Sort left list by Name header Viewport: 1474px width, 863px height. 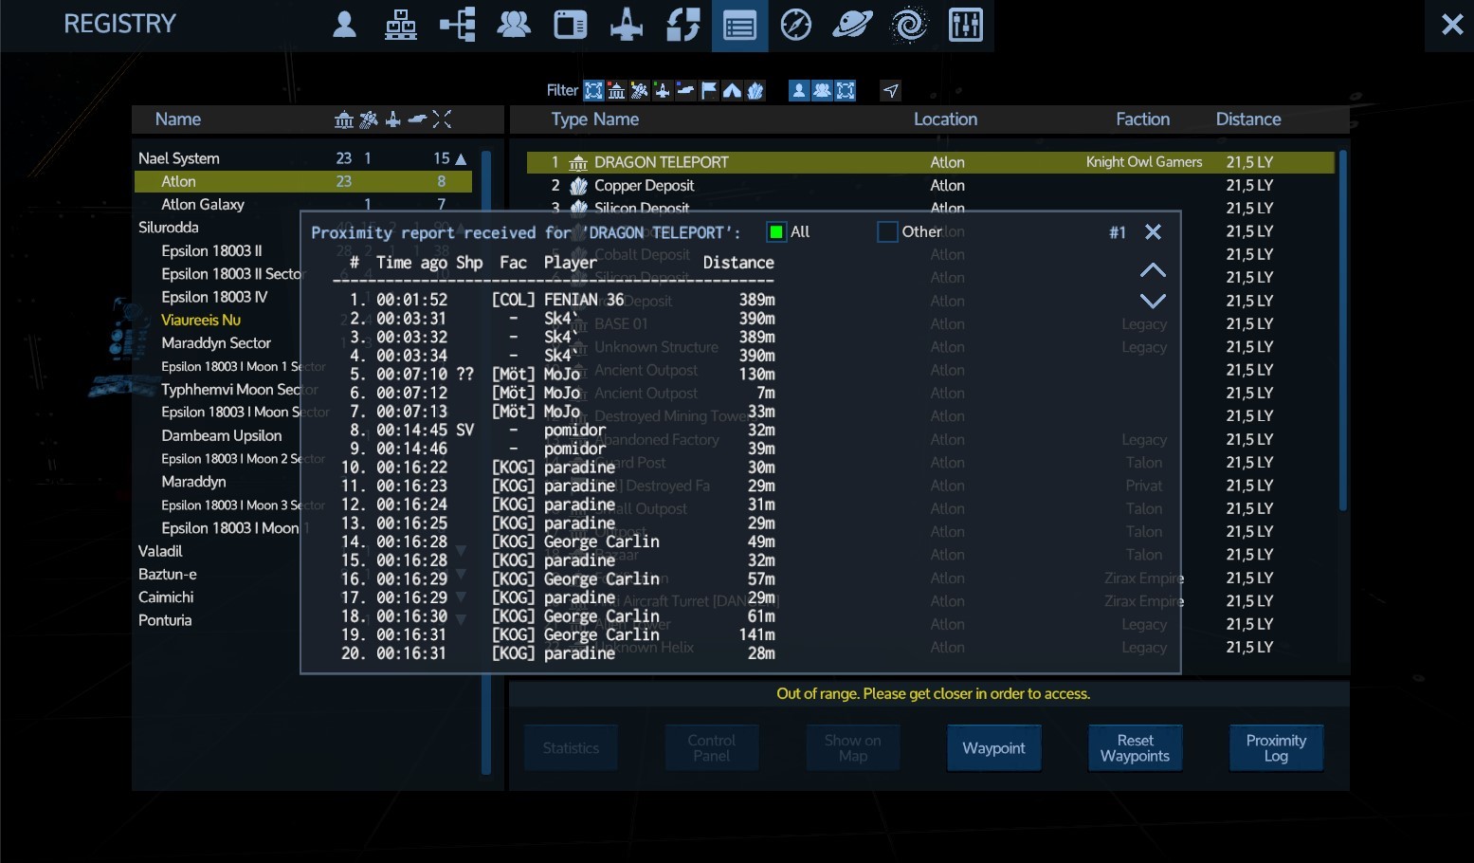point(178,119)
